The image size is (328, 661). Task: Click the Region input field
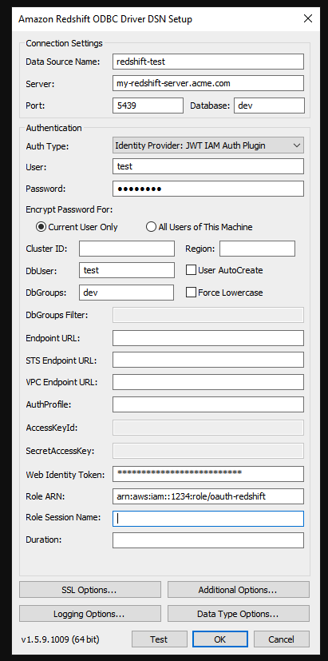(257, 249)
